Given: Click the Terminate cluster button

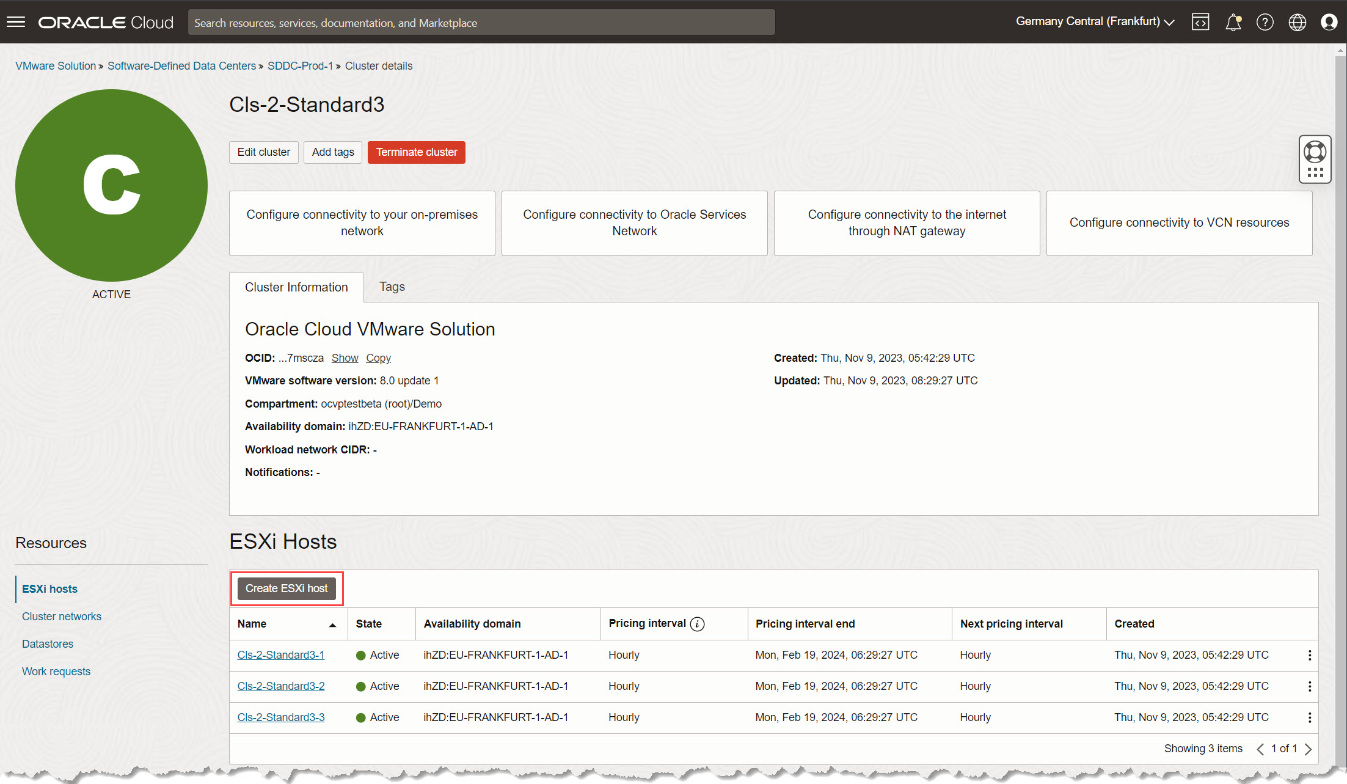Looking at the screenshot, I should coord(417,152).
